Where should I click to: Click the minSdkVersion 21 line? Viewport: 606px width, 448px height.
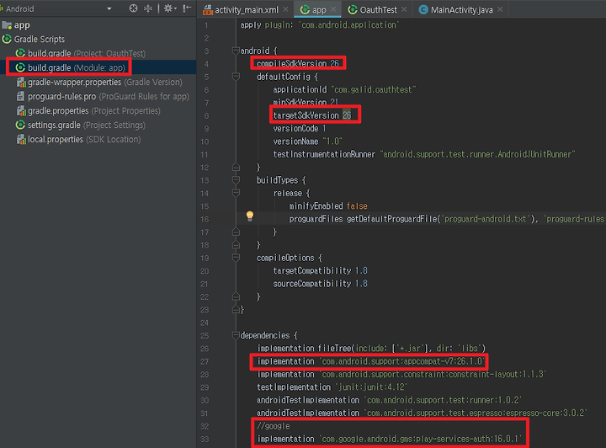click(x=306, y=103)
